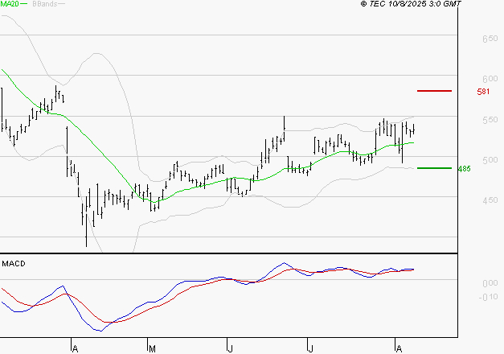
Task: Click the green 485 support line marker
Action: click(x=435, y=168)
